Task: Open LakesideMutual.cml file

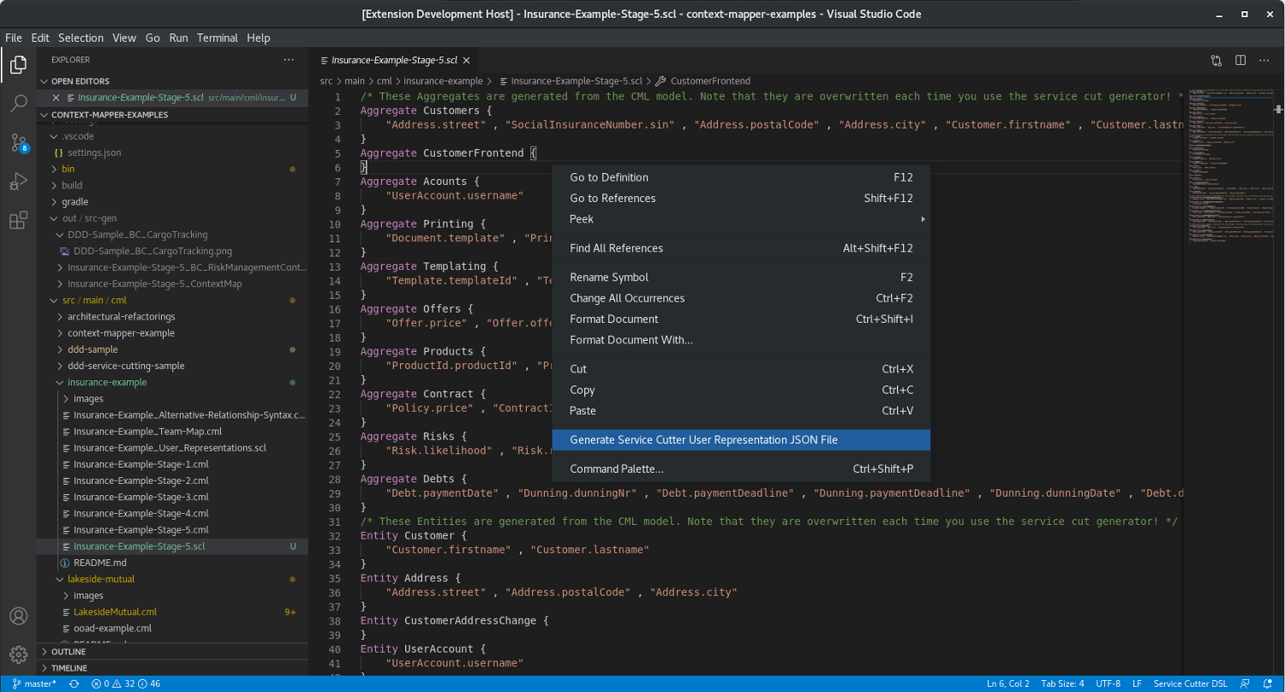Action: tap(115, 611)
